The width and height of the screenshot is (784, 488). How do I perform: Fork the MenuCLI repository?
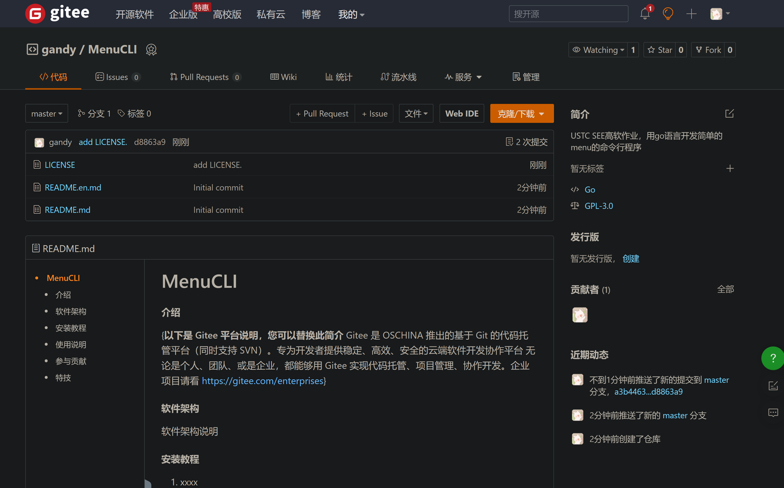pos(708,50)
